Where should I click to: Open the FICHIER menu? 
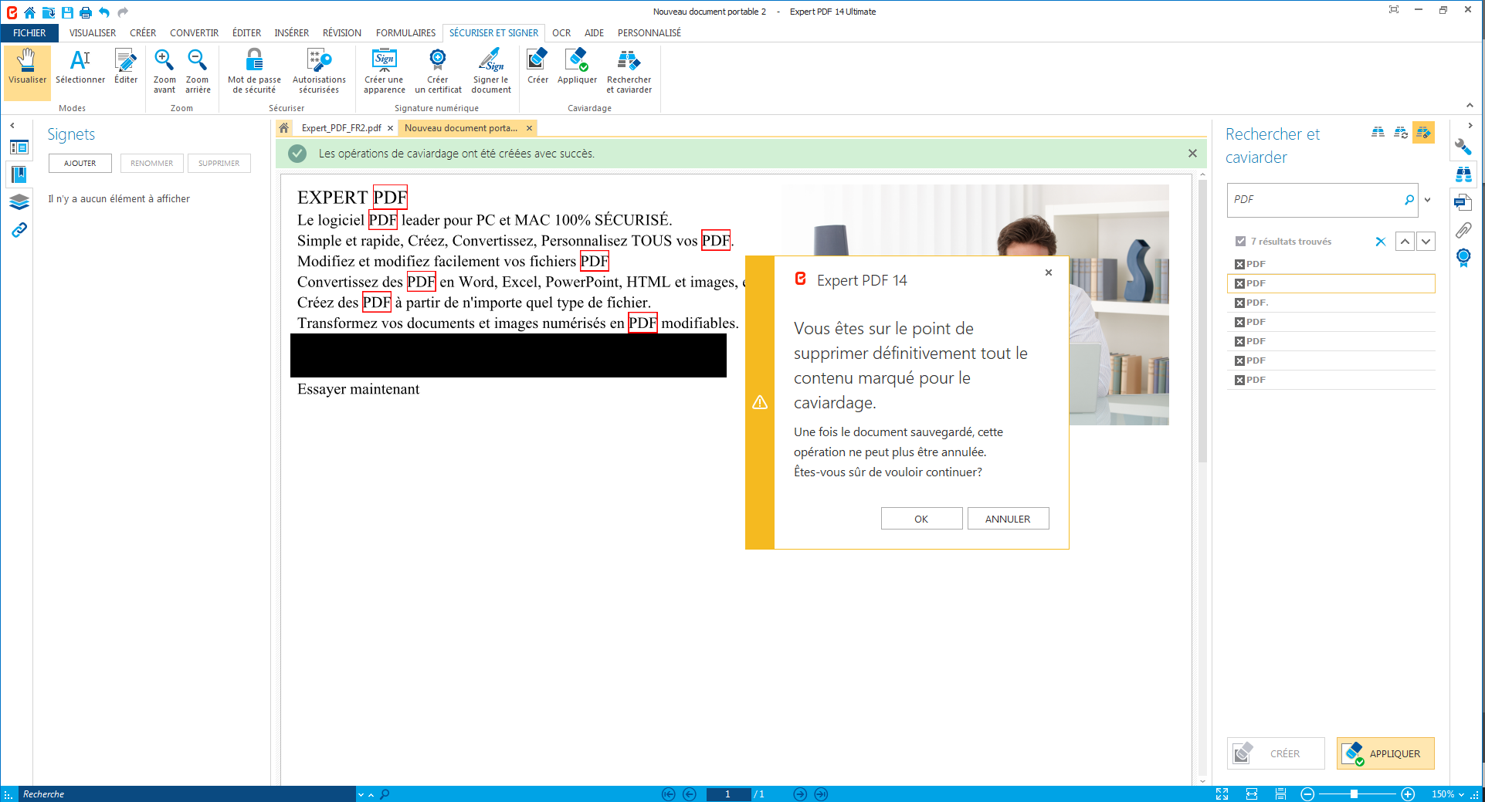[29, 33]
